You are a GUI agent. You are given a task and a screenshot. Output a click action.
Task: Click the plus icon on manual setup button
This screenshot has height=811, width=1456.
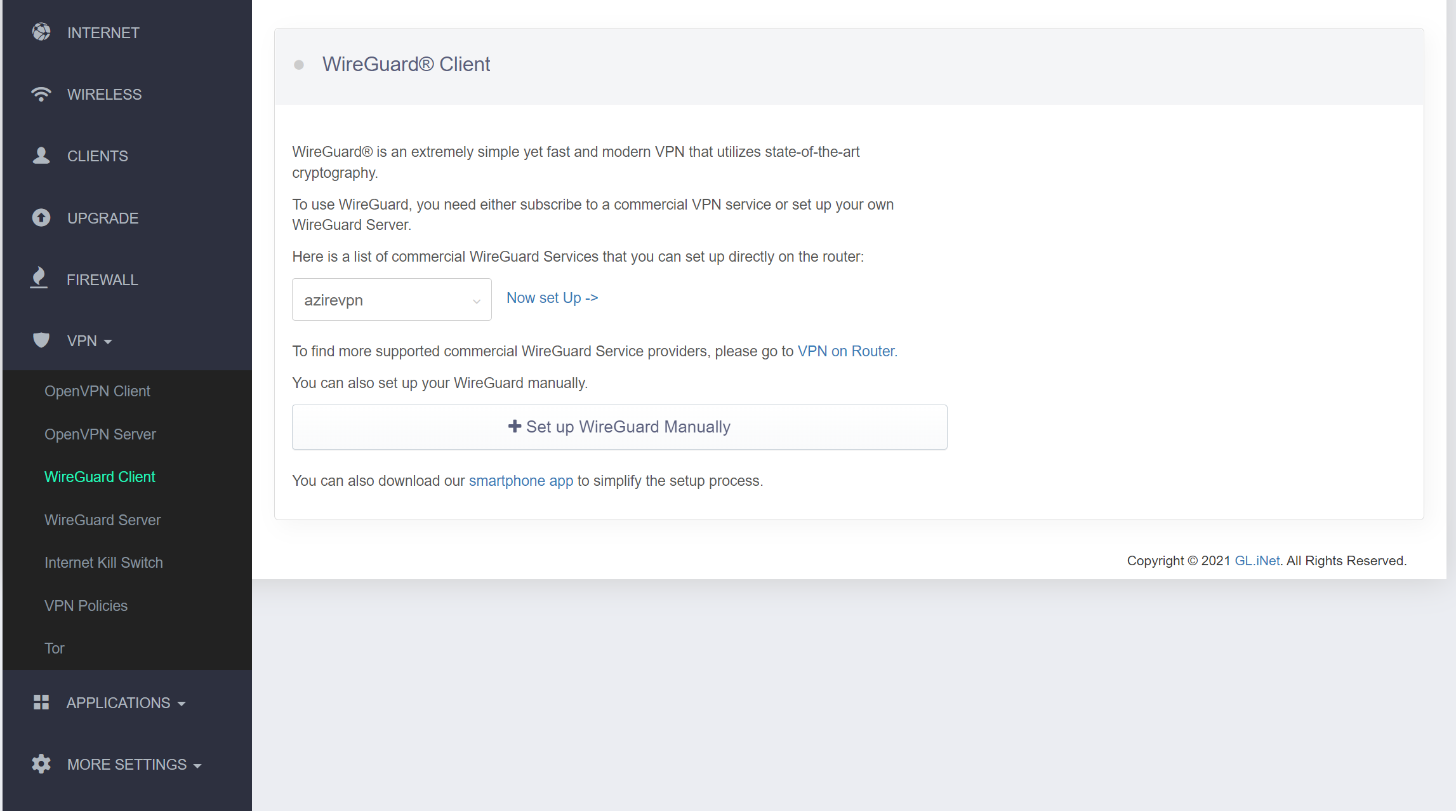515,426
